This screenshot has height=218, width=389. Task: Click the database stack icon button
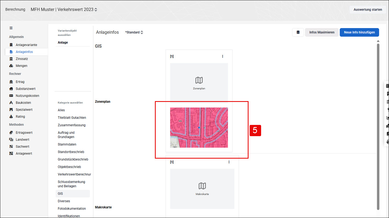coord(298,32)
